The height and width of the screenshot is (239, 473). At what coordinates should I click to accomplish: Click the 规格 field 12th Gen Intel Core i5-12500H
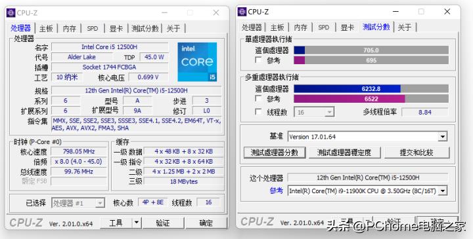(x=137, y=90)
